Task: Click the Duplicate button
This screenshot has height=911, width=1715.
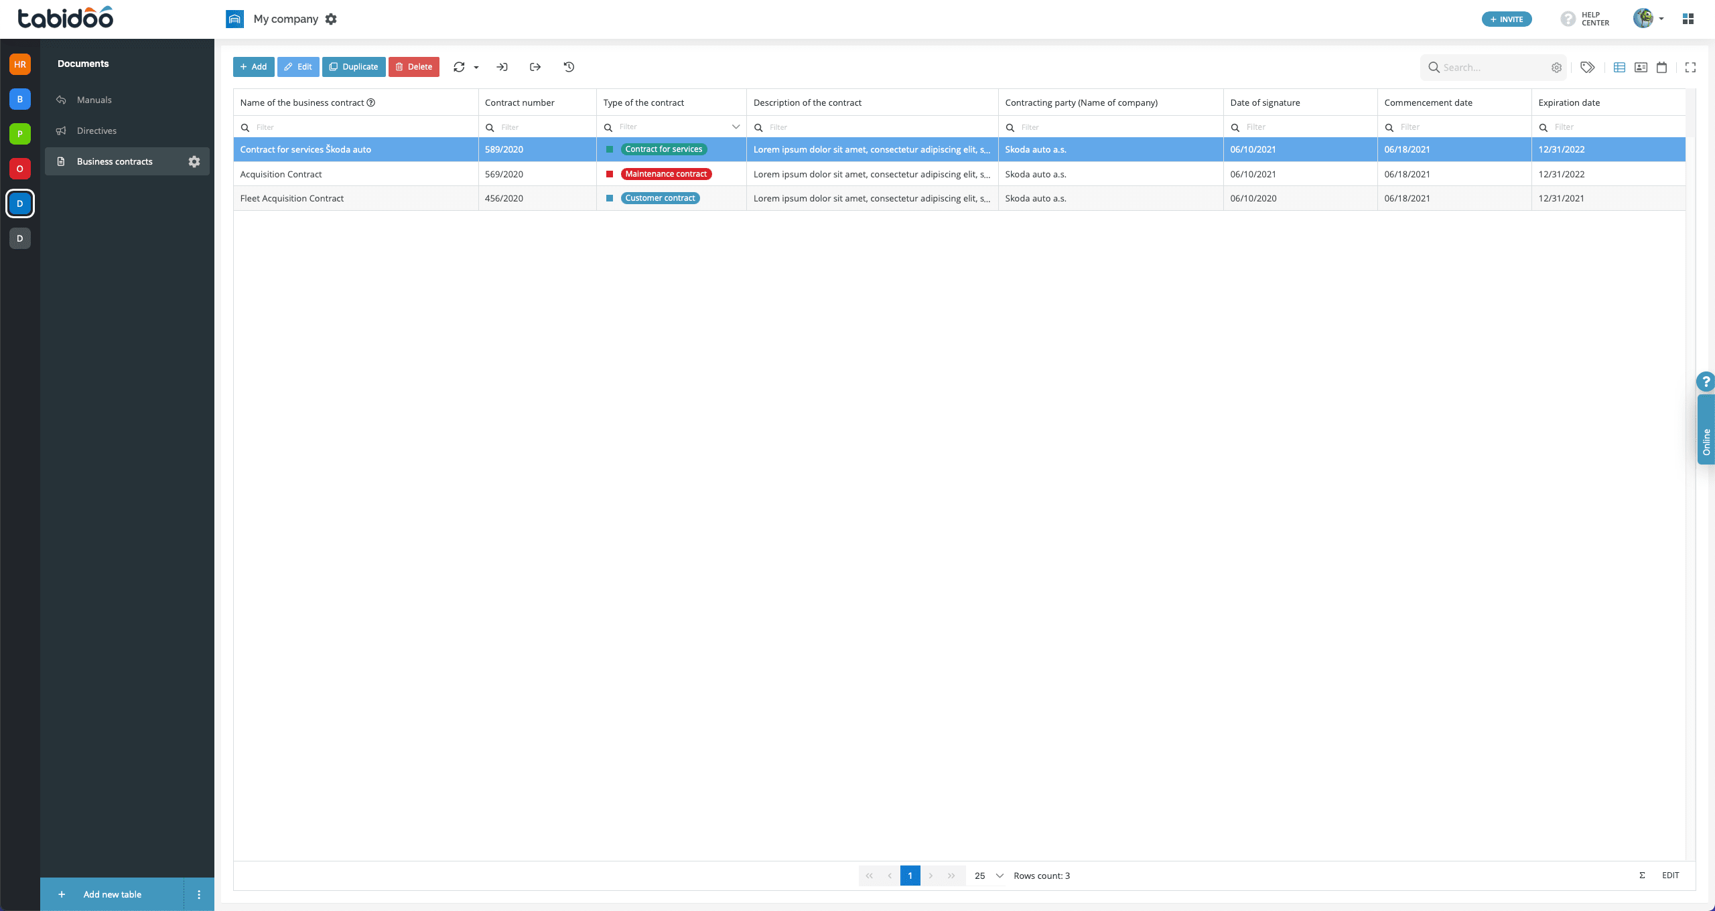Action: point(354,67)
